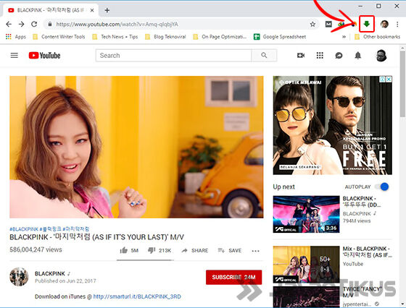Viewport: 406px width, 308px height.
Task: Open the smarturl.it/BLACKPINK_3RD link
Action: 137,296
